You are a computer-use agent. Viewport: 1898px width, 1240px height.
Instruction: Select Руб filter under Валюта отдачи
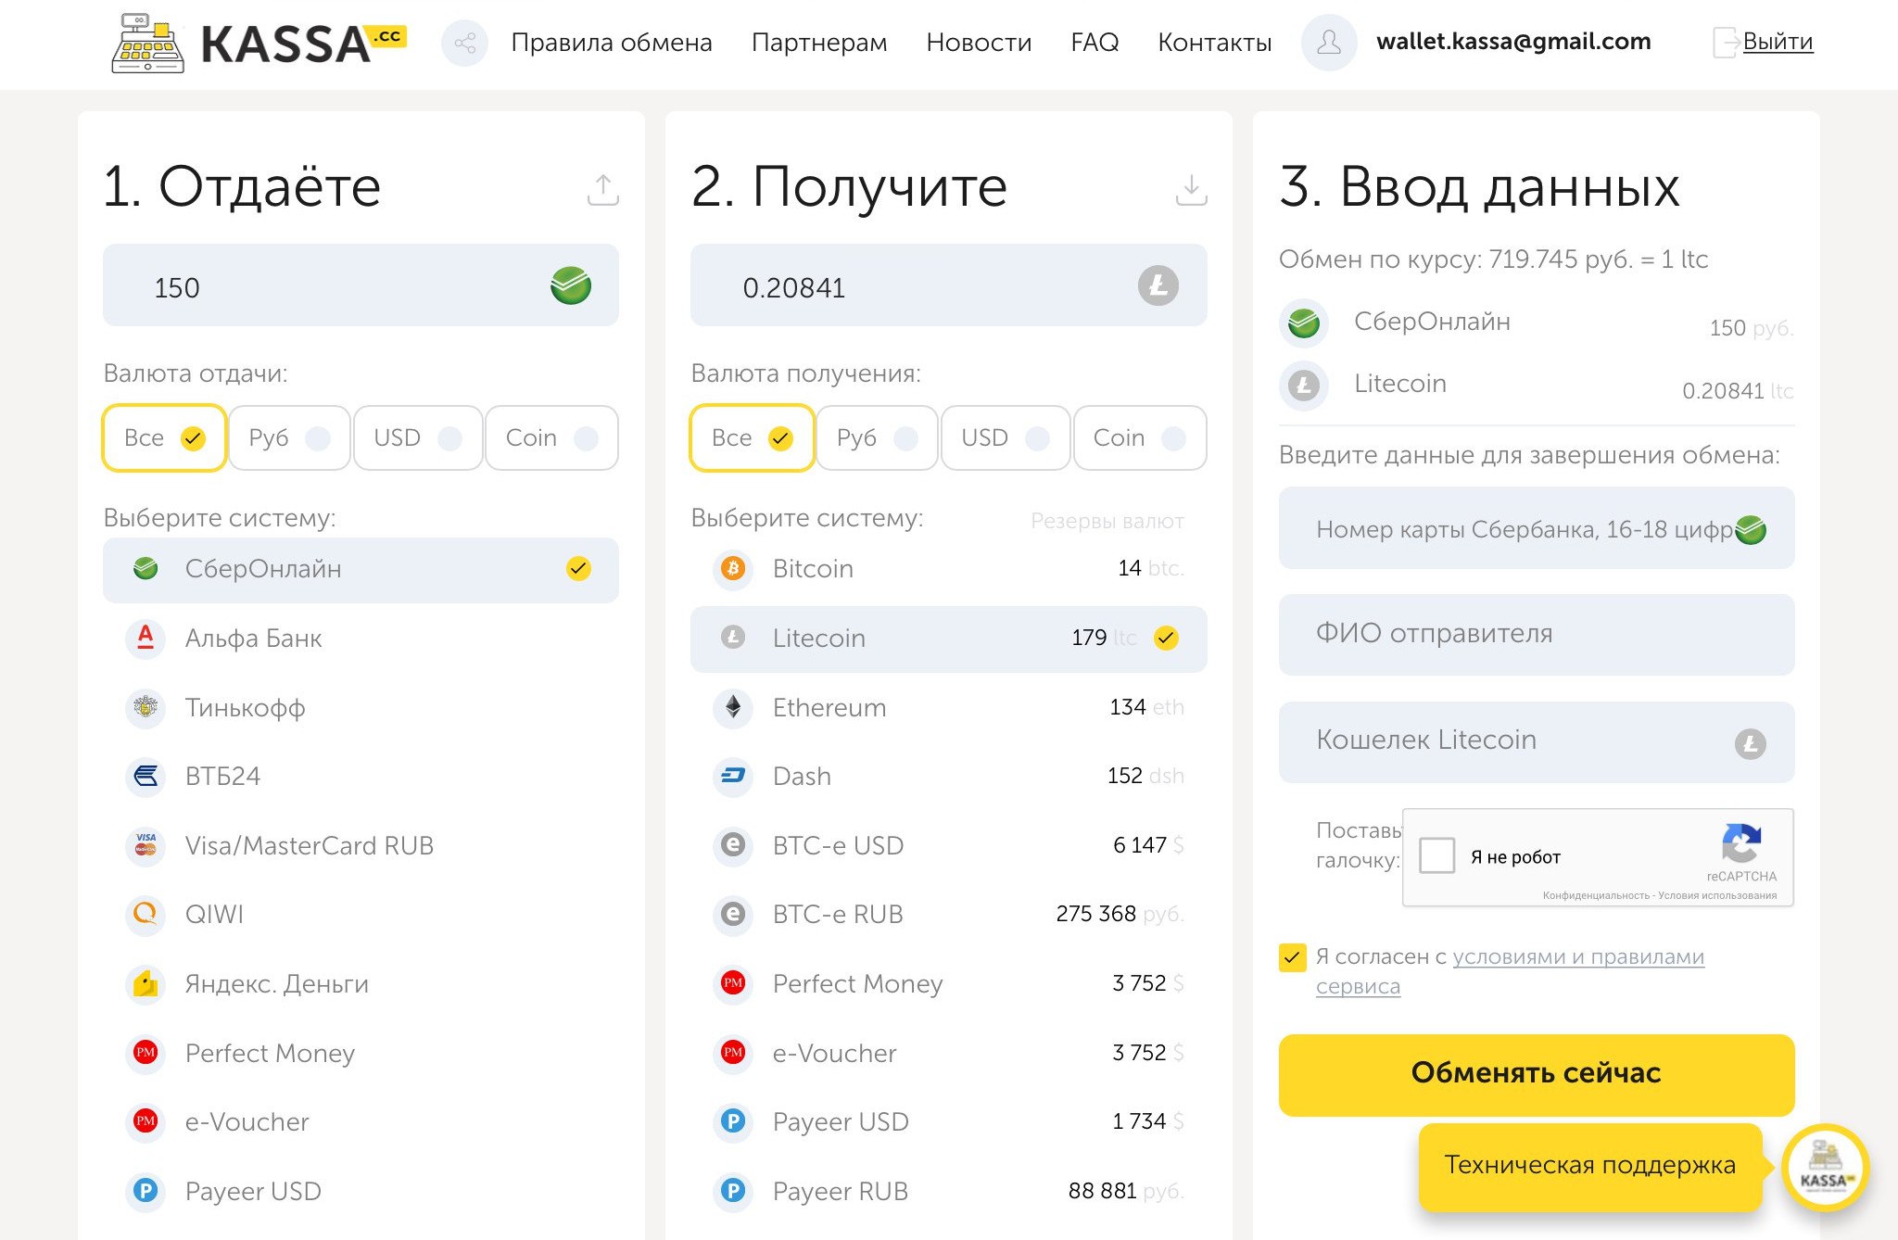[289, 437]
